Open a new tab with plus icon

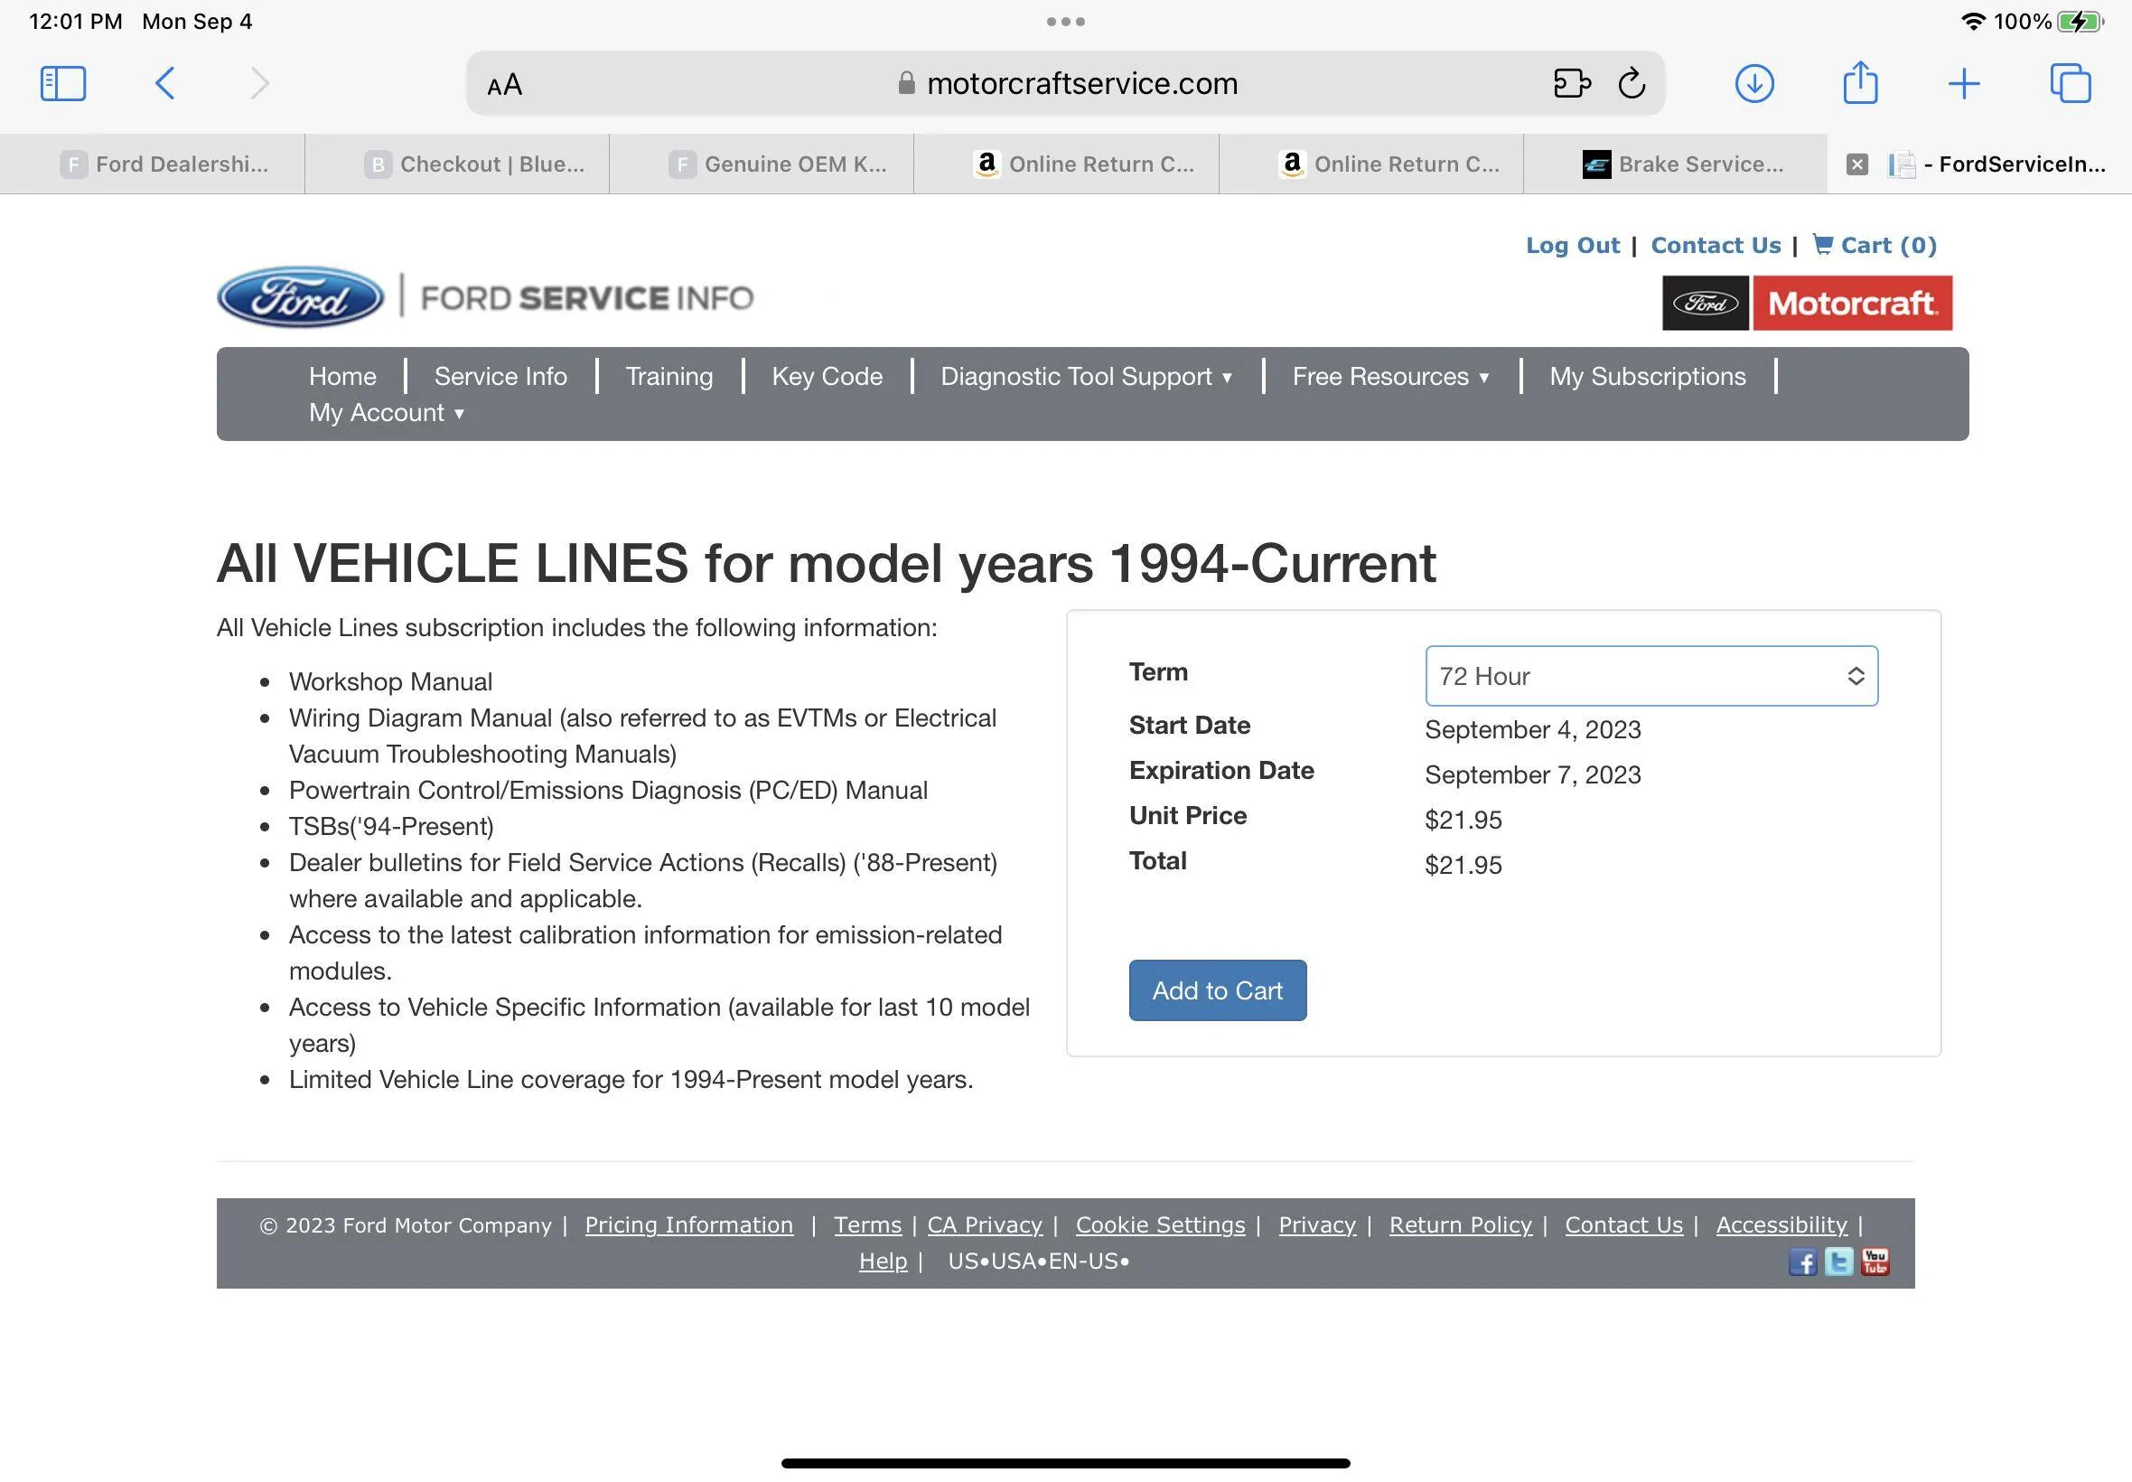(x=1964, y=83)
